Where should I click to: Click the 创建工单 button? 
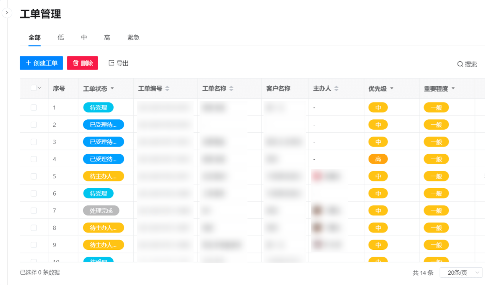pos(41,63)
